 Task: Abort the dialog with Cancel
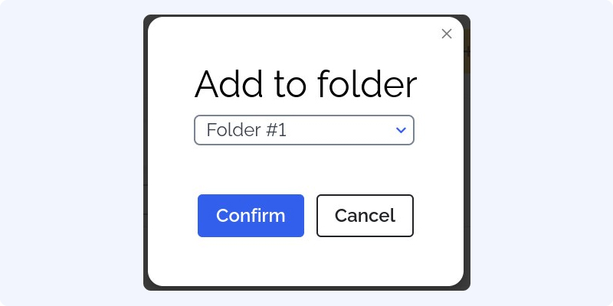tap(365, 216)
